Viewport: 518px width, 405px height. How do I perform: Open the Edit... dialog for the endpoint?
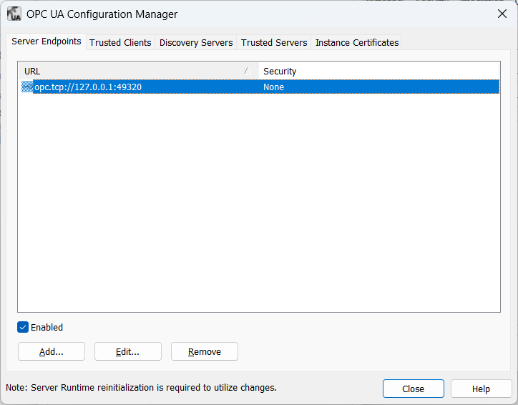127,351
